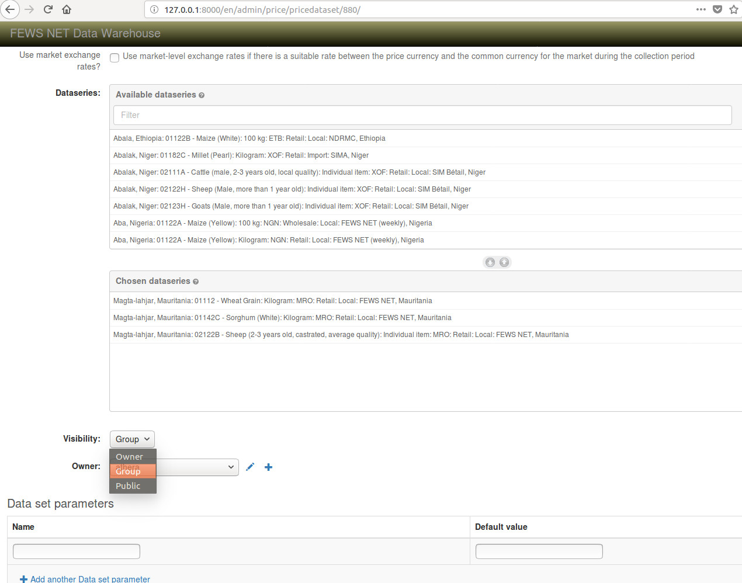Click the right chooser arrow below Available dataseries

504,262
